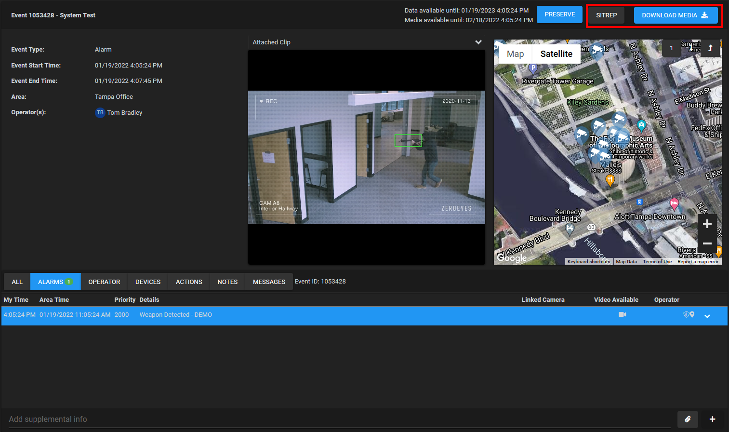The image size is (729, 432).
Task: Click the PRESERVE button
Action: [559, 14]
